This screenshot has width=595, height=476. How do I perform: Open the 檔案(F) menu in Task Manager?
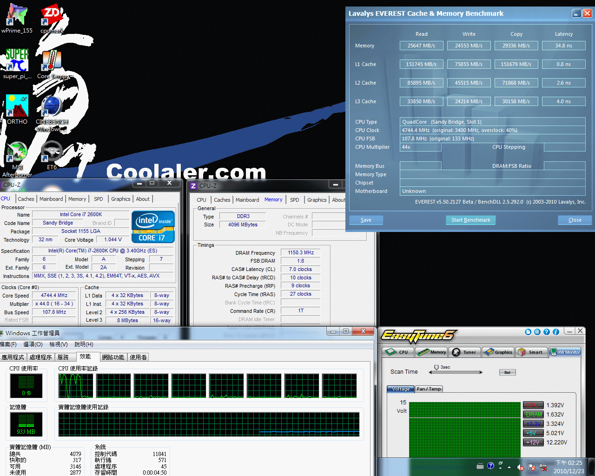pyautogui.click(x=8, y=344)
